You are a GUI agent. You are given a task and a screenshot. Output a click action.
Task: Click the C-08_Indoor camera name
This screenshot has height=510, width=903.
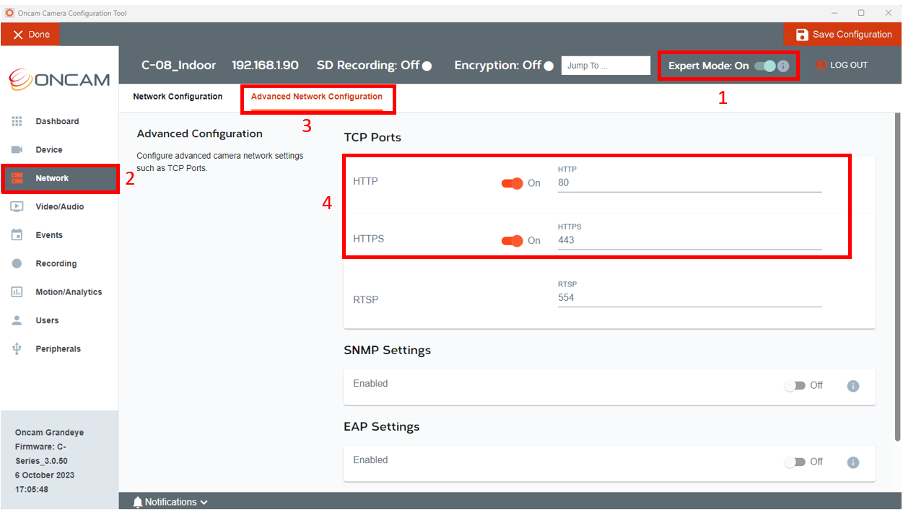pyautogui.click(x=178, y=65)
